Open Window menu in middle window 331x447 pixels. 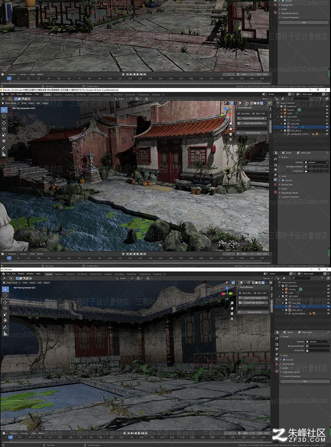coord(29,94)
